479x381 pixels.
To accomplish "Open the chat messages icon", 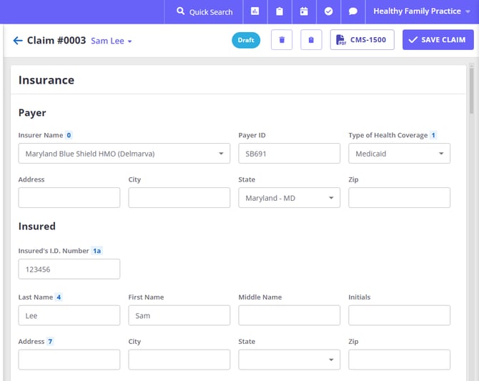I will pyautogui.click(x=353, y=11).
